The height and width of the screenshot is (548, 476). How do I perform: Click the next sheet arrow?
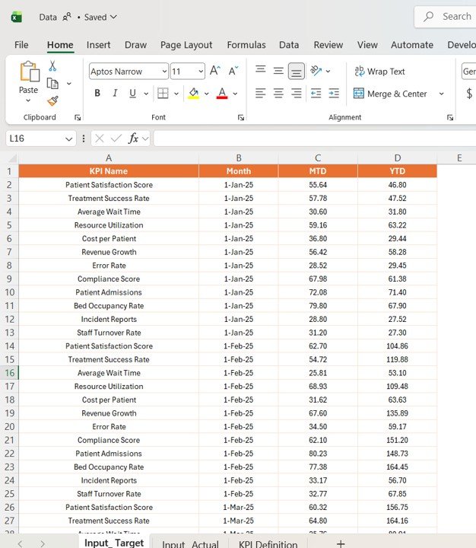click(x=43, y=543)
